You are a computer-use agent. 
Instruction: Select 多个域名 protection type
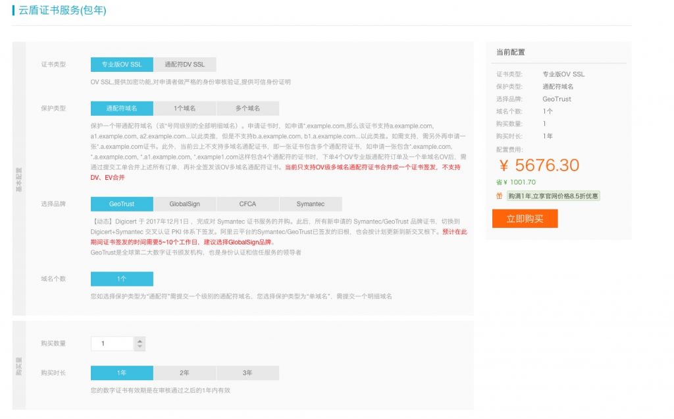point(247,108)
